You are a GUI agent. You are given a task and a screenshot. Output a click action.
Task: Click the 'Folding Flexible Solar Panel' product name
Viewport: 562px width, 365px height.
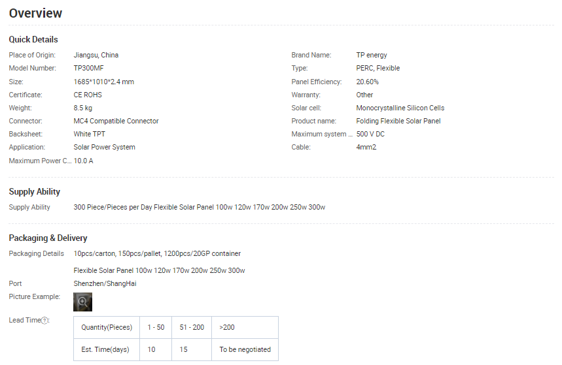(x=398, y=121)
